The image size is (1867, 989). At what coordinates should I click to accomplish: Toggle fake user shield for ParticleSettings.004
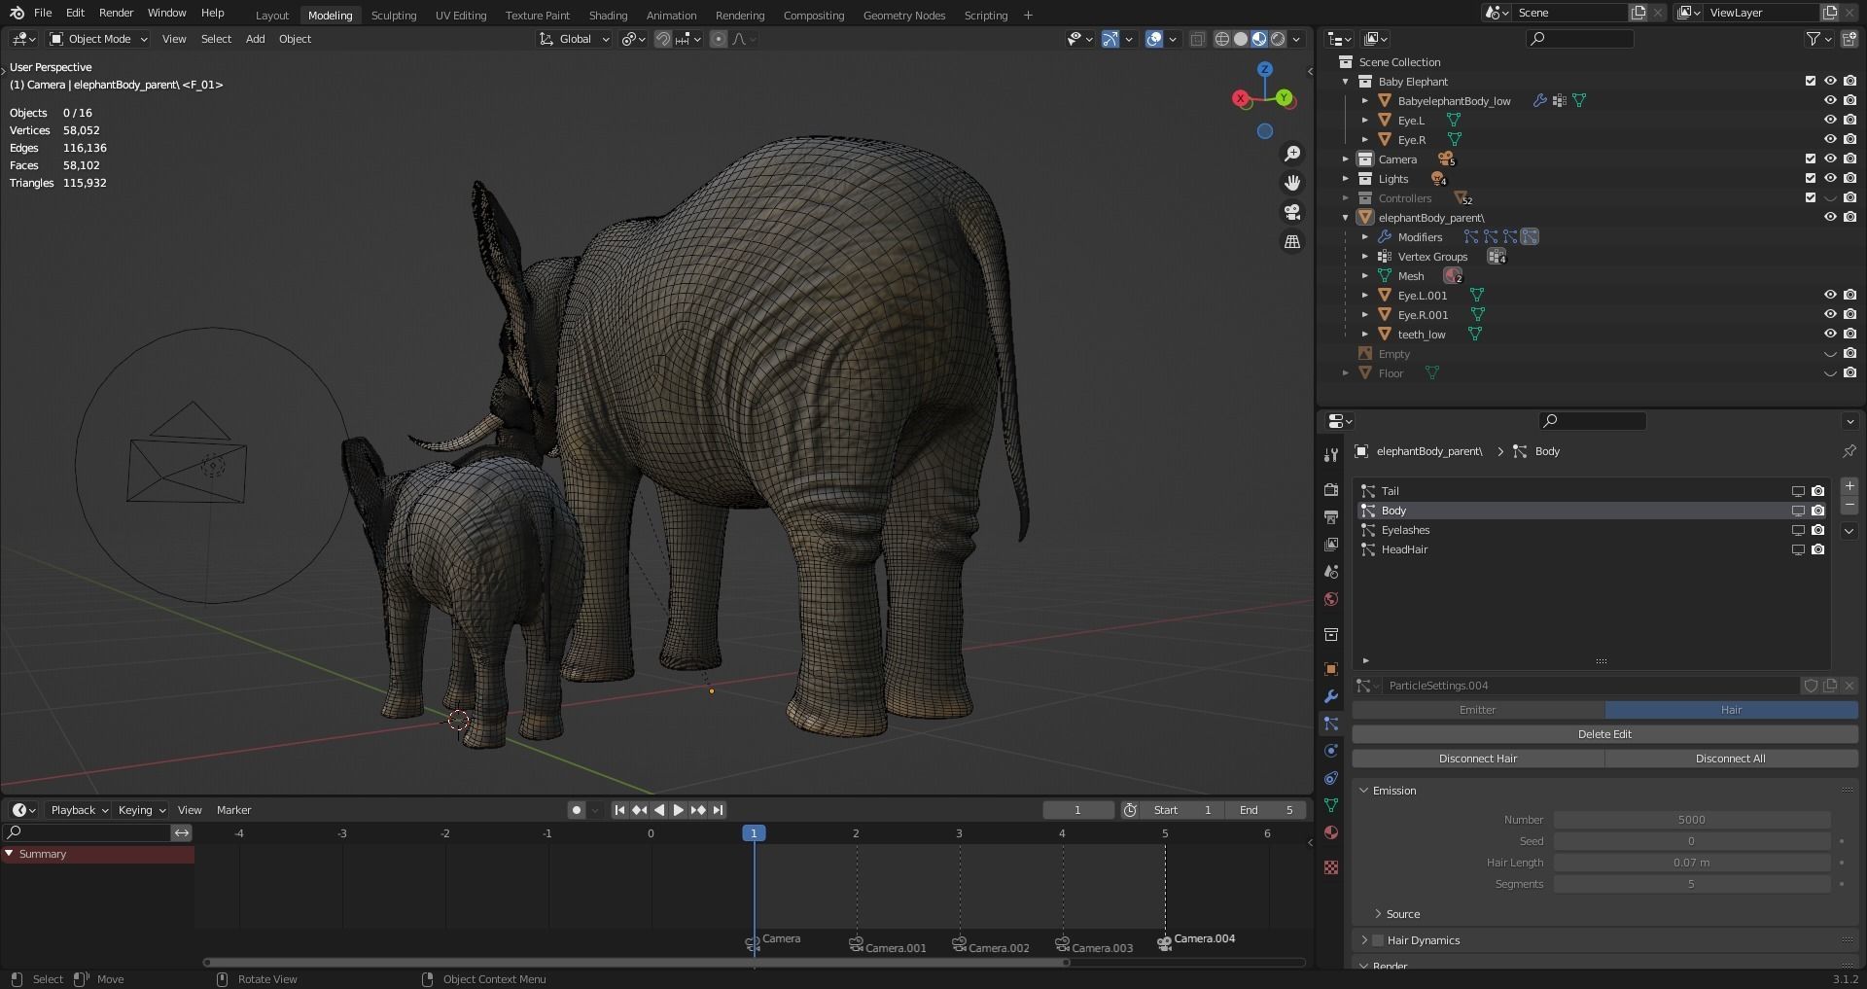(1811, 686)
